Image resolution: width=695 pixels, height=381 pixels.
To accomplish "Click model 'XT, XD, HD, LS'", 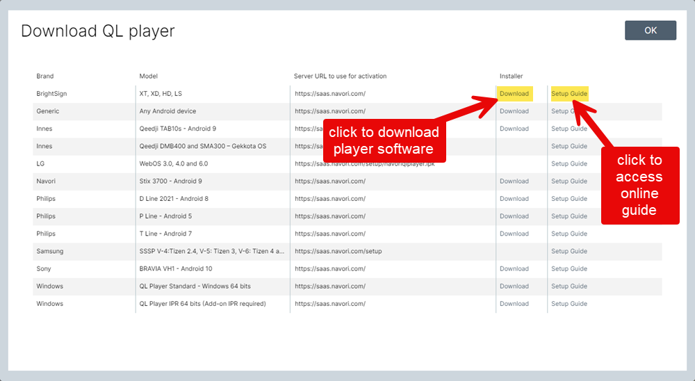I will point(161,94).
